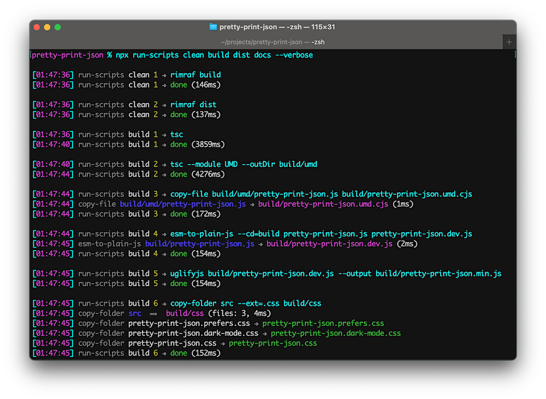
Task: Click copy-folder src --ext=.css build/css command
Action: tap(246, 304)
